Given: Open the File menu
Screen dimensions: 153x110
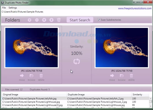Looking at the screenshot, I should click(x=4, y=8).
